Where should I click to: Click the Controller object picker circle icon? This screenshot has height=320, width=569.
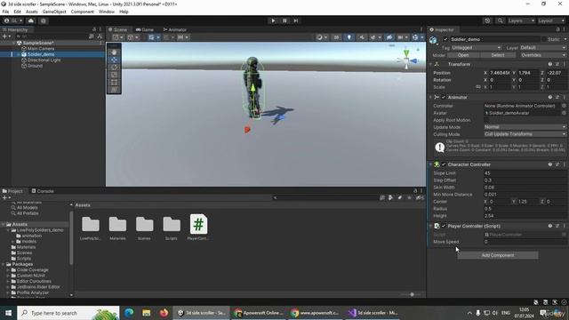(x=564, y=106)
